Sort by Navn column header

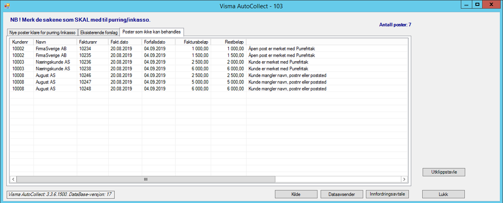tap(55, 42)
